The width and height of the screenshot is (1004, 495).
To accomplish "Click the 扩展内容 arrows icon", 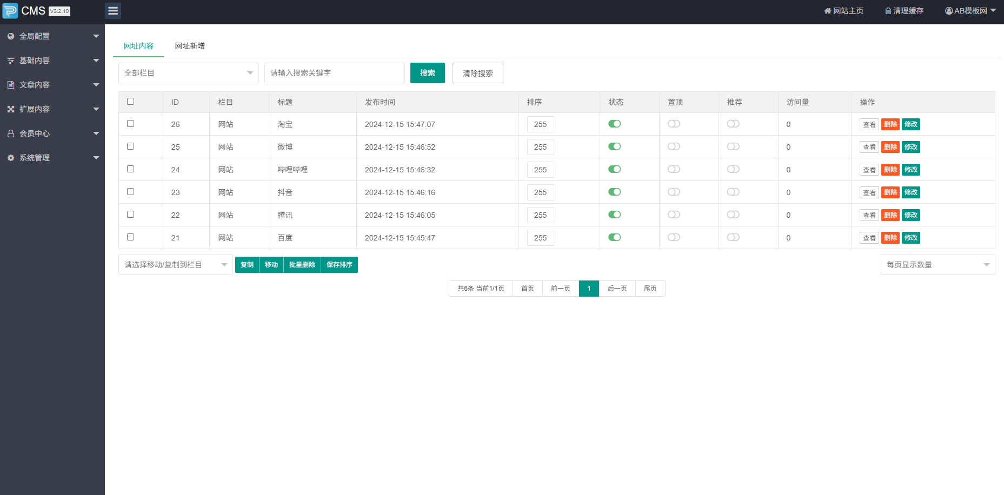I will click(x=11, y=109).
